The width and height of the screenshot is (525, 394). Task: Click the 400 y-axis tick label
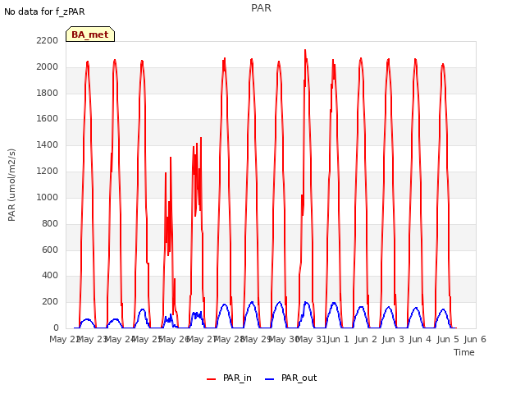tap(50, 276)
